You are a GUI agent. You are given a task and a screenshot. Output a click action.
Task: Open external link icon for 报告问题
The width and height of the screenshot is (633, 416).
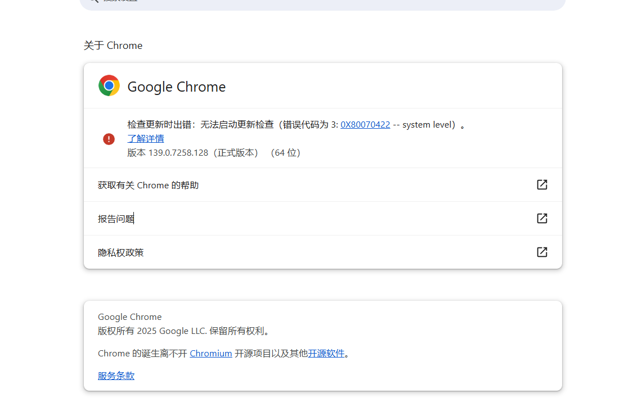pos(542,218)
